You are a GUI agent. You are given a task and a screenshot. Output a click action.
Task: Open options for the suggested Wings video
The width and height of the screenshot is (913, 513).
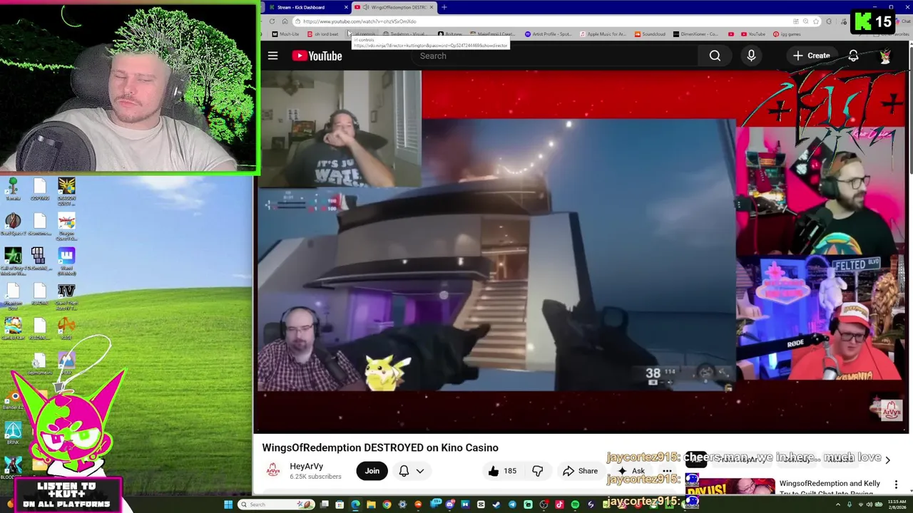click(x=896, y=485)
